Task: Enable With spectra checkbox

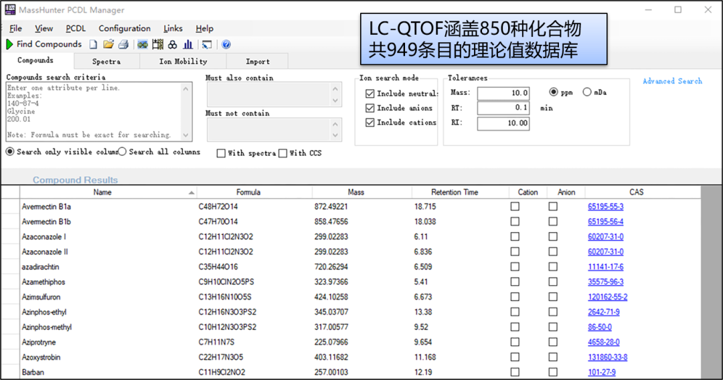Action: [221, 153]
